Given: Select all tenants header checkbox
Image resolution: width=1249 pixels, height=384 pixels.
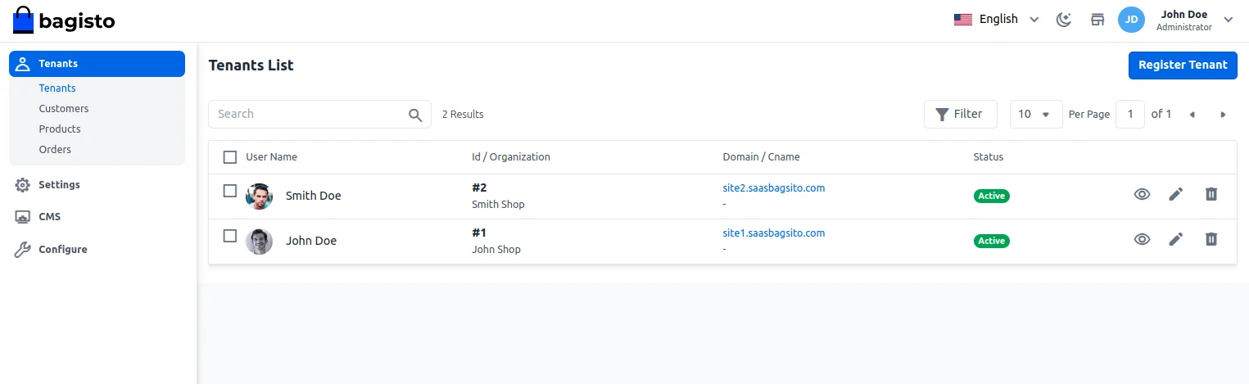Looking at the screenshot, I should click(230, 157).
